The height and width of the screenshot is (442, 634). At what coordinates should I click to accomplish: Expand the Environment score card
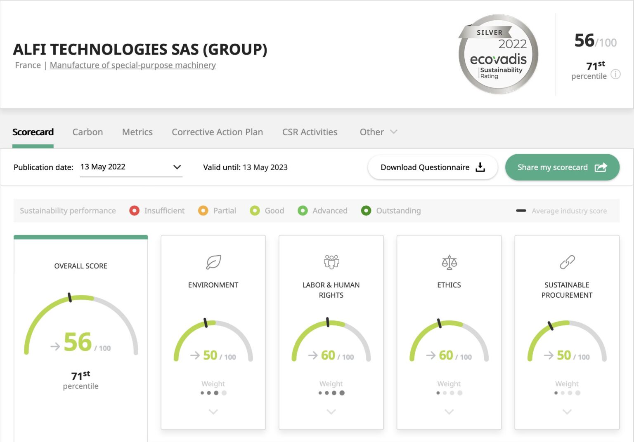coord(213,412)
